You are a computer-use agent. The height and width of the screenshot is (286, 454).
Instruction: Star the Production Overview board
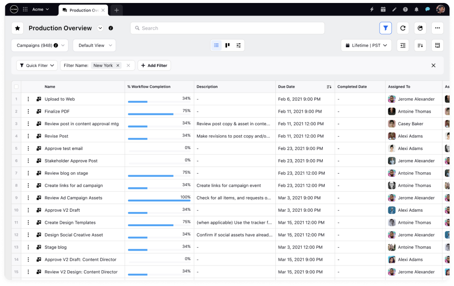[17, 28]
